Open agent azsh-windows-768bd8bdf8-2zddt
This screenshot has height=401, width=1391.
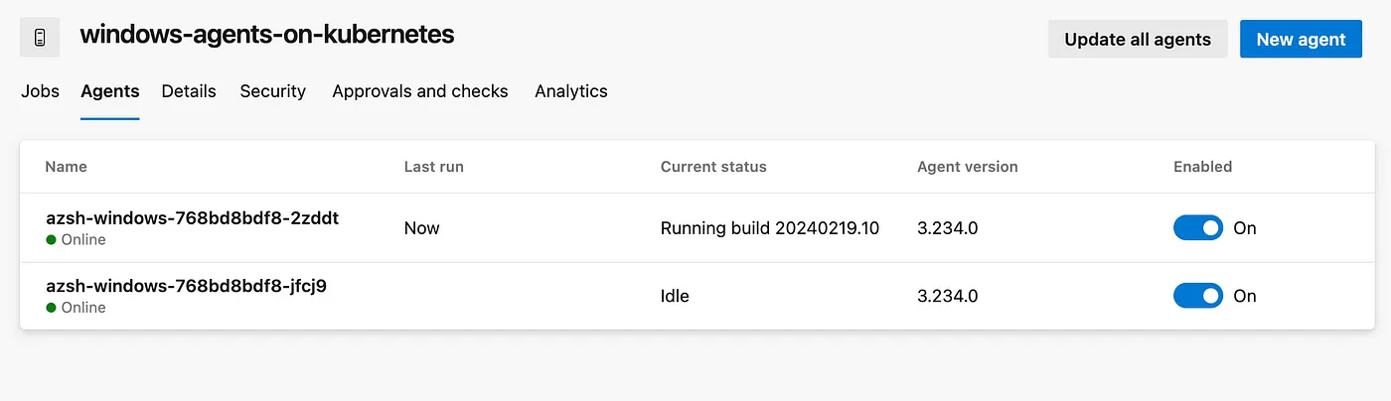pyautogui.click(x=193, y=218)
